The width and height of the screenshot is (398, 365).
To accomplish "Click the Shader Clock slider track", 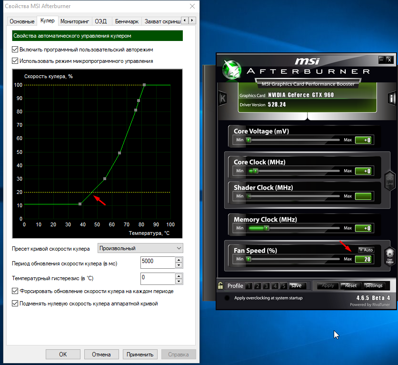I will 293,196.
